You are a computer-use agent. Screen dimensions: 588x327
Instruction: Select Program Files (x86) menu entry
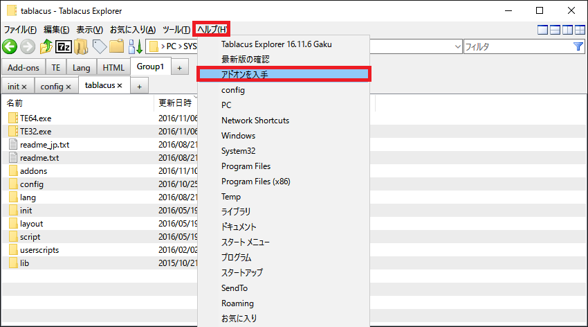(x=284, y=182)
